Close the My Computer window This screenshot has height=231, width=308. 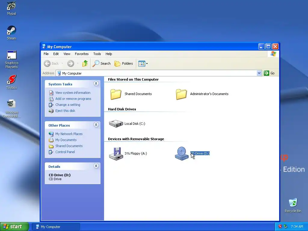point(275,47)
